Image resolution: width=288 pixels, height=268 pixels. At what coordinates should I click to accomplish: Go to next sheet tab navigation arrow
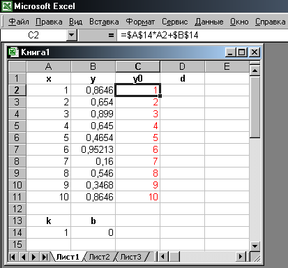pos(34,257)
